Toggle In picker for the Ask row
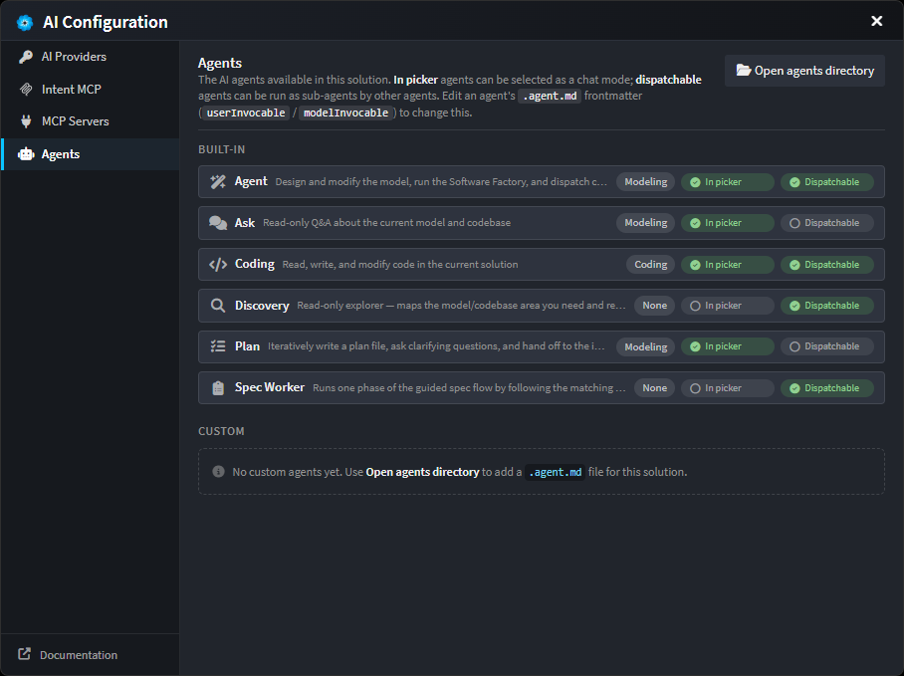Screen dimensions: 904x676 (x=728, y=223)
